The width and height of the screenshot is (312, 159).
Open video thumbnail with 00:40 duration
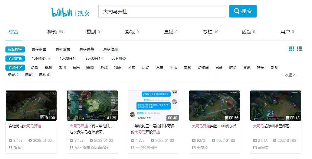click(x=153, y=106)
